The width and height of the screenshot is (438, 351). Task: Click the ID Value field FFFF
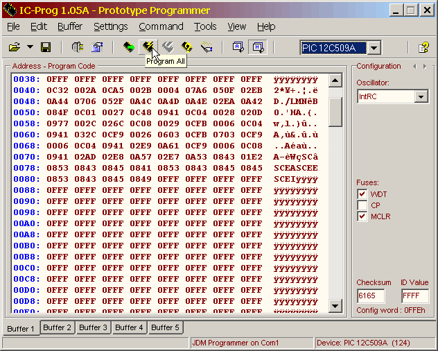[x=415, y=296]
